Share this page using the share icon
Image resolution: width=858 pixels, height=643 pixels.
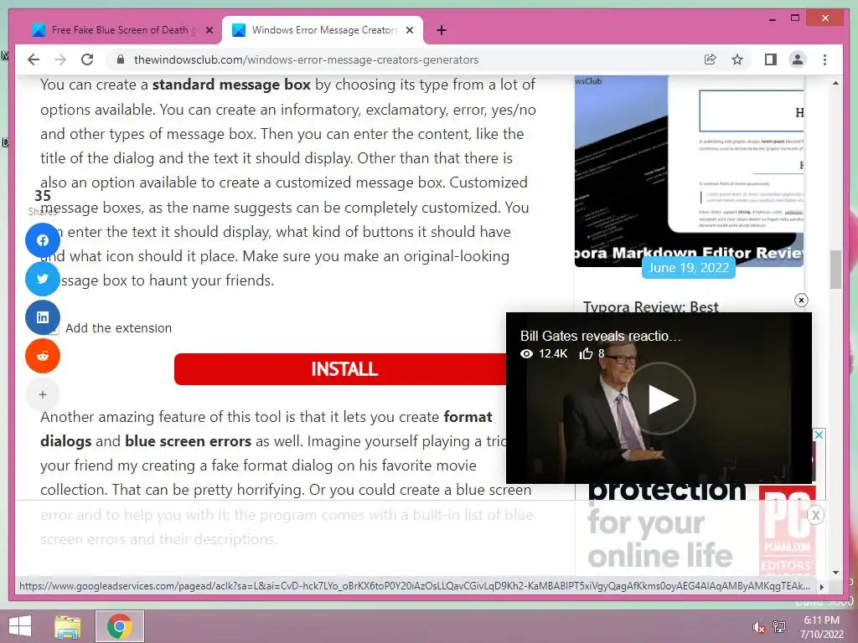coord(711,59)
